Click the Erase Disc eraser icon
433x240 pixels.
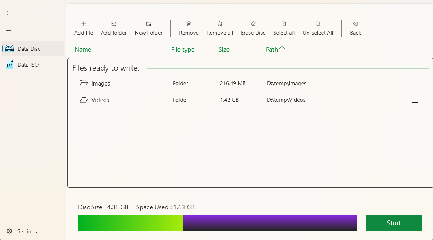253,24
